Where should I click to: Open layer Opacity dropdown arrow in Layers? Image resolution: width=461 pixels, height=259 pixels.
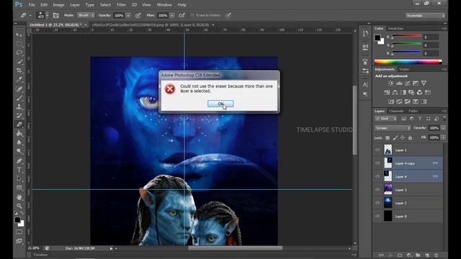click(x=444, y=128)
